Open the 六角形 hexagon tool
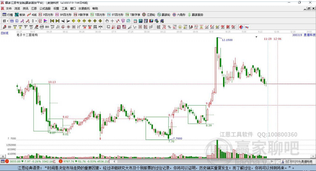This screenshot has height=171, width=316. 179,15
